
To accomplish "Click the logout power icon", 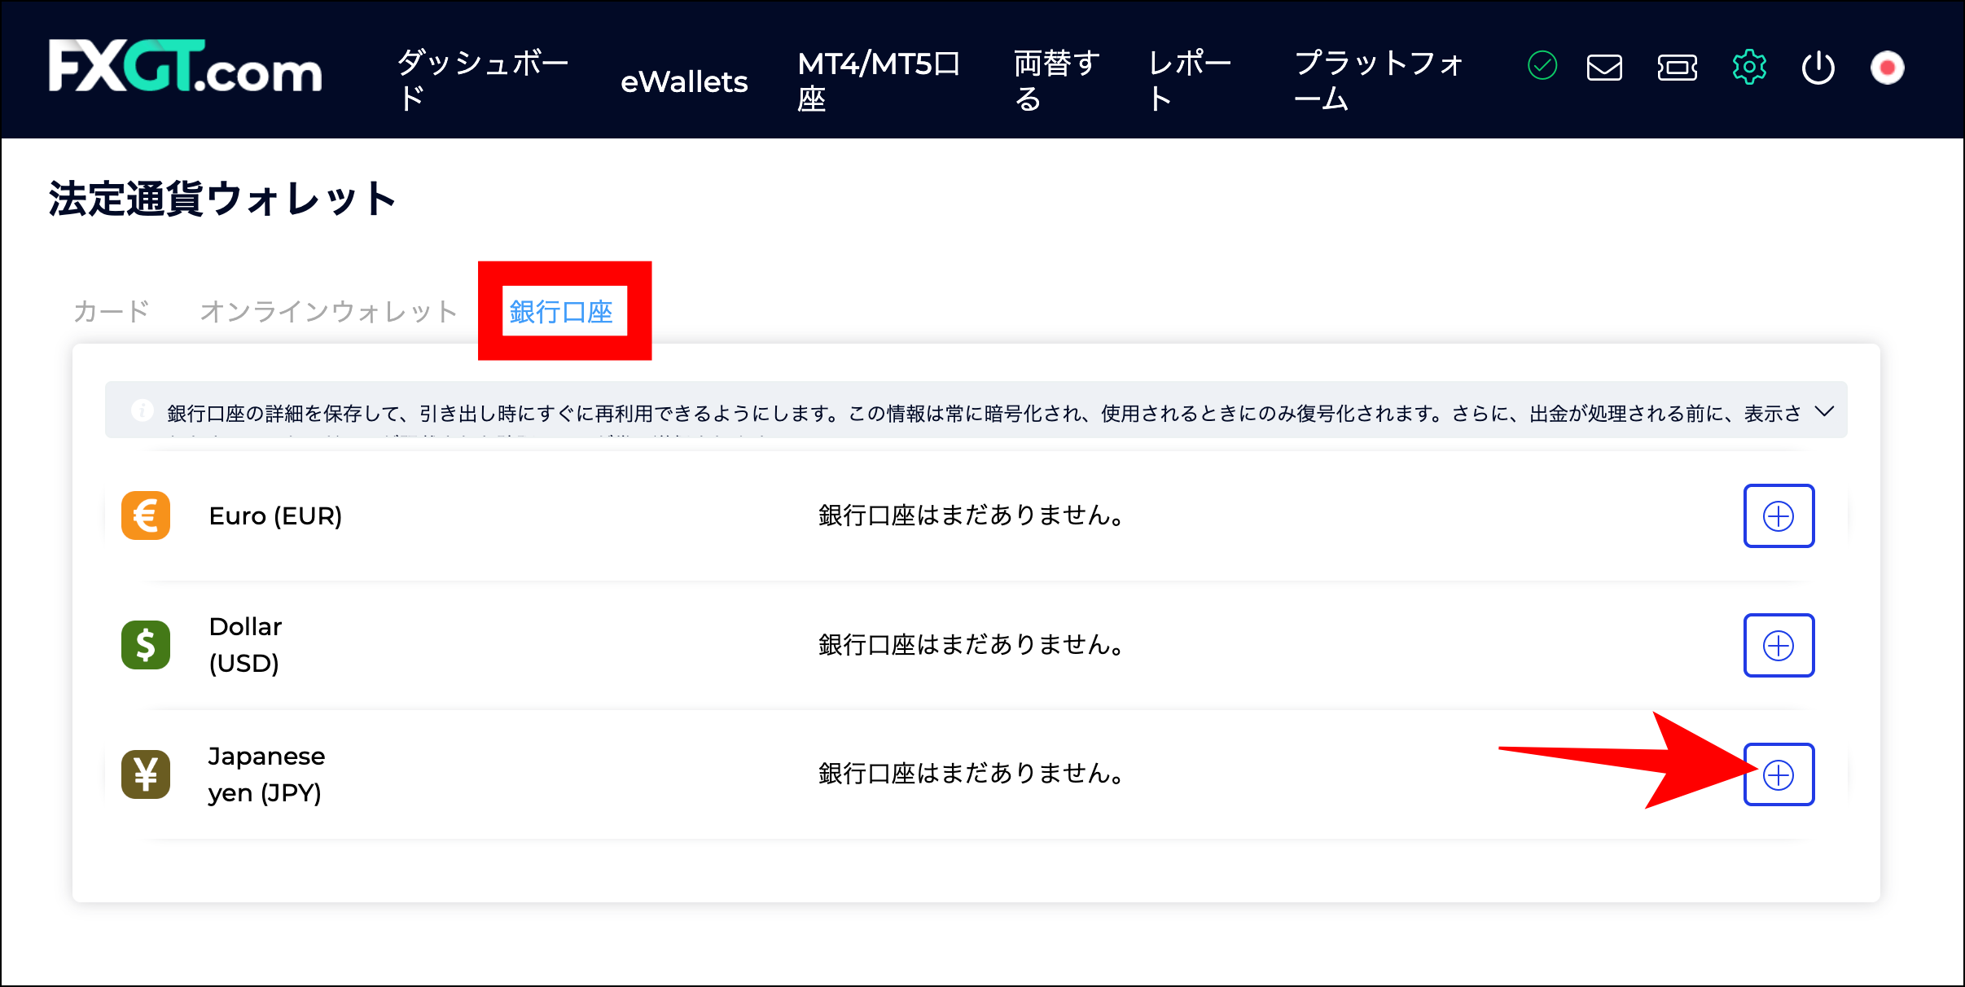I will pos(1818,68).
